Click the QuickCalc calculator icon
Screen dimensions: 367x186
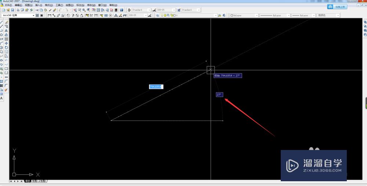[116, 10]
